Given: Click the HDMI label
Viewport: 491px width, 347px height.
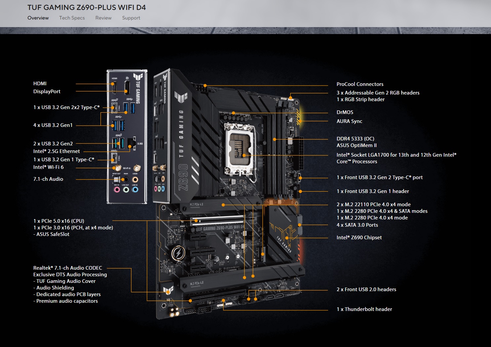Looking at the screenshot, I should click(x=40, y=84).
